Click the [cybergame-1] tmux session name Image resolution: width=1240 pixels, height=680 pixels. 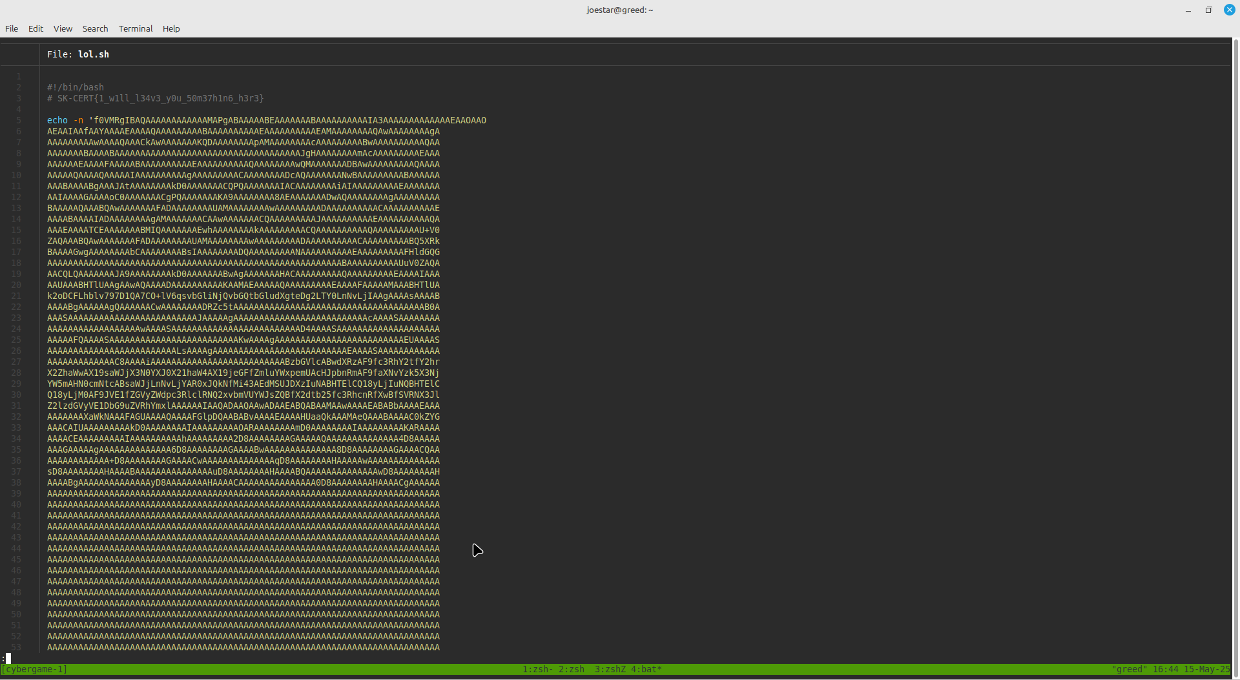[x=35, y=669]
